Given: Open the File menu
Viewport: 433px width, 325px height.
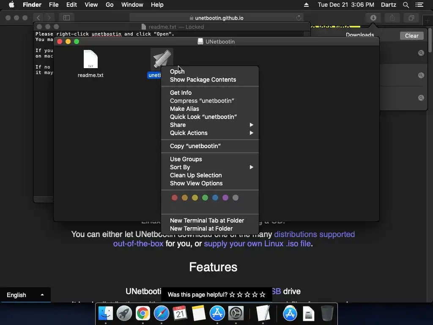Looking at the screenshot, I should point(54,5).
